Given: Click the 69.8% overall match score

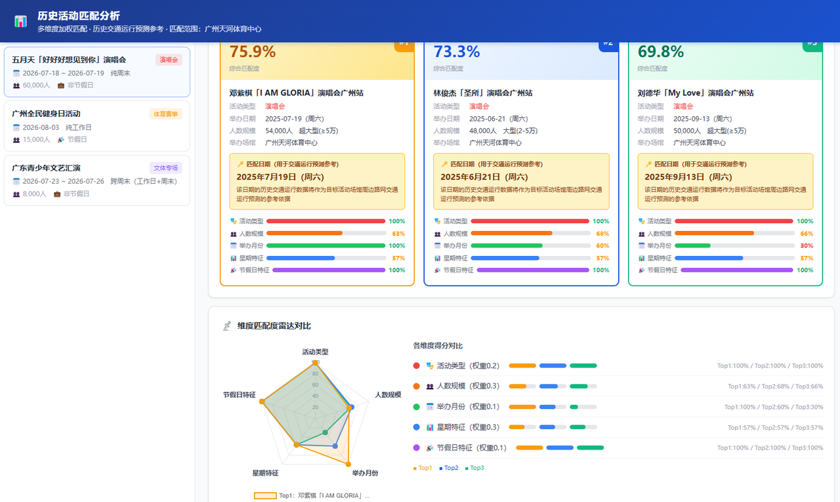Looking at the screenshot, I should tap(661, 52).
